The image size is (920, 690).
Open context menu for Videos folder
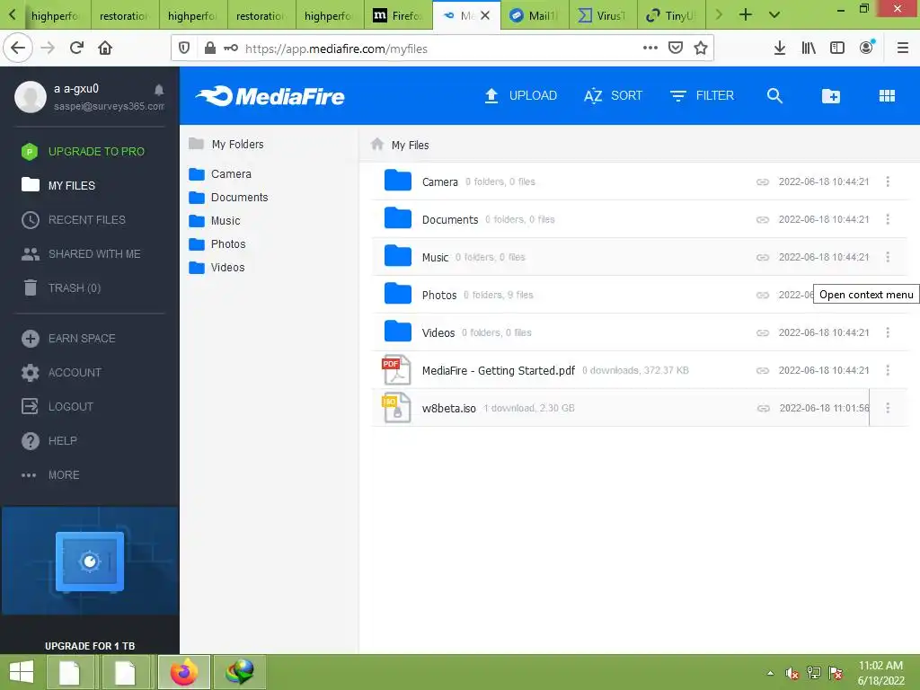point(888,332)
